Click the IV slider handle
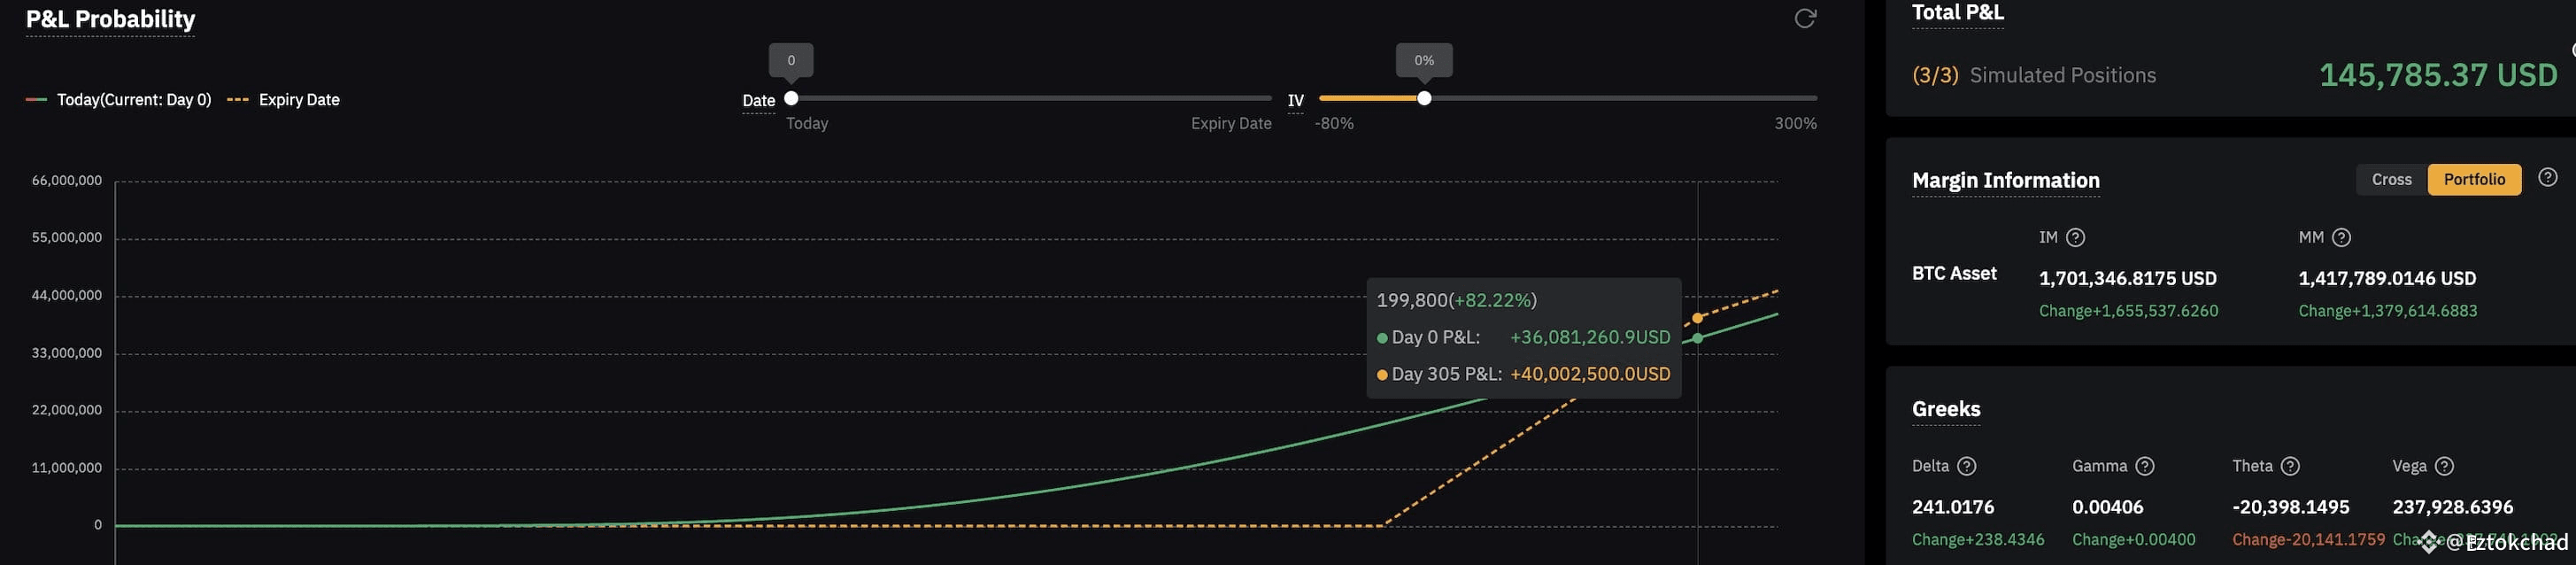Viewport: 2576px width, 565px height. [1424, 98]
